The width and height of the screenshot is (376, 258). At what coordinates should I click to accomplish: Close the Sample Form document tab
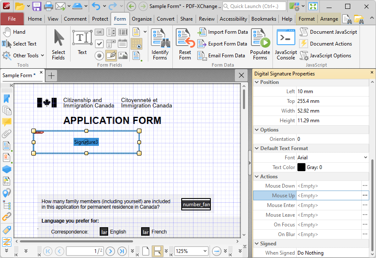click(x=41, y=72)
